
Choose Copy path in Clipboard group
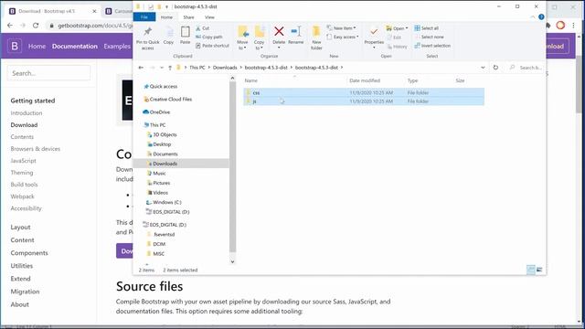click(209, 37)
